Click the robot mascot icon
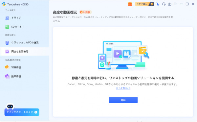The image size is (197, 122). click(x=10, y=106)
